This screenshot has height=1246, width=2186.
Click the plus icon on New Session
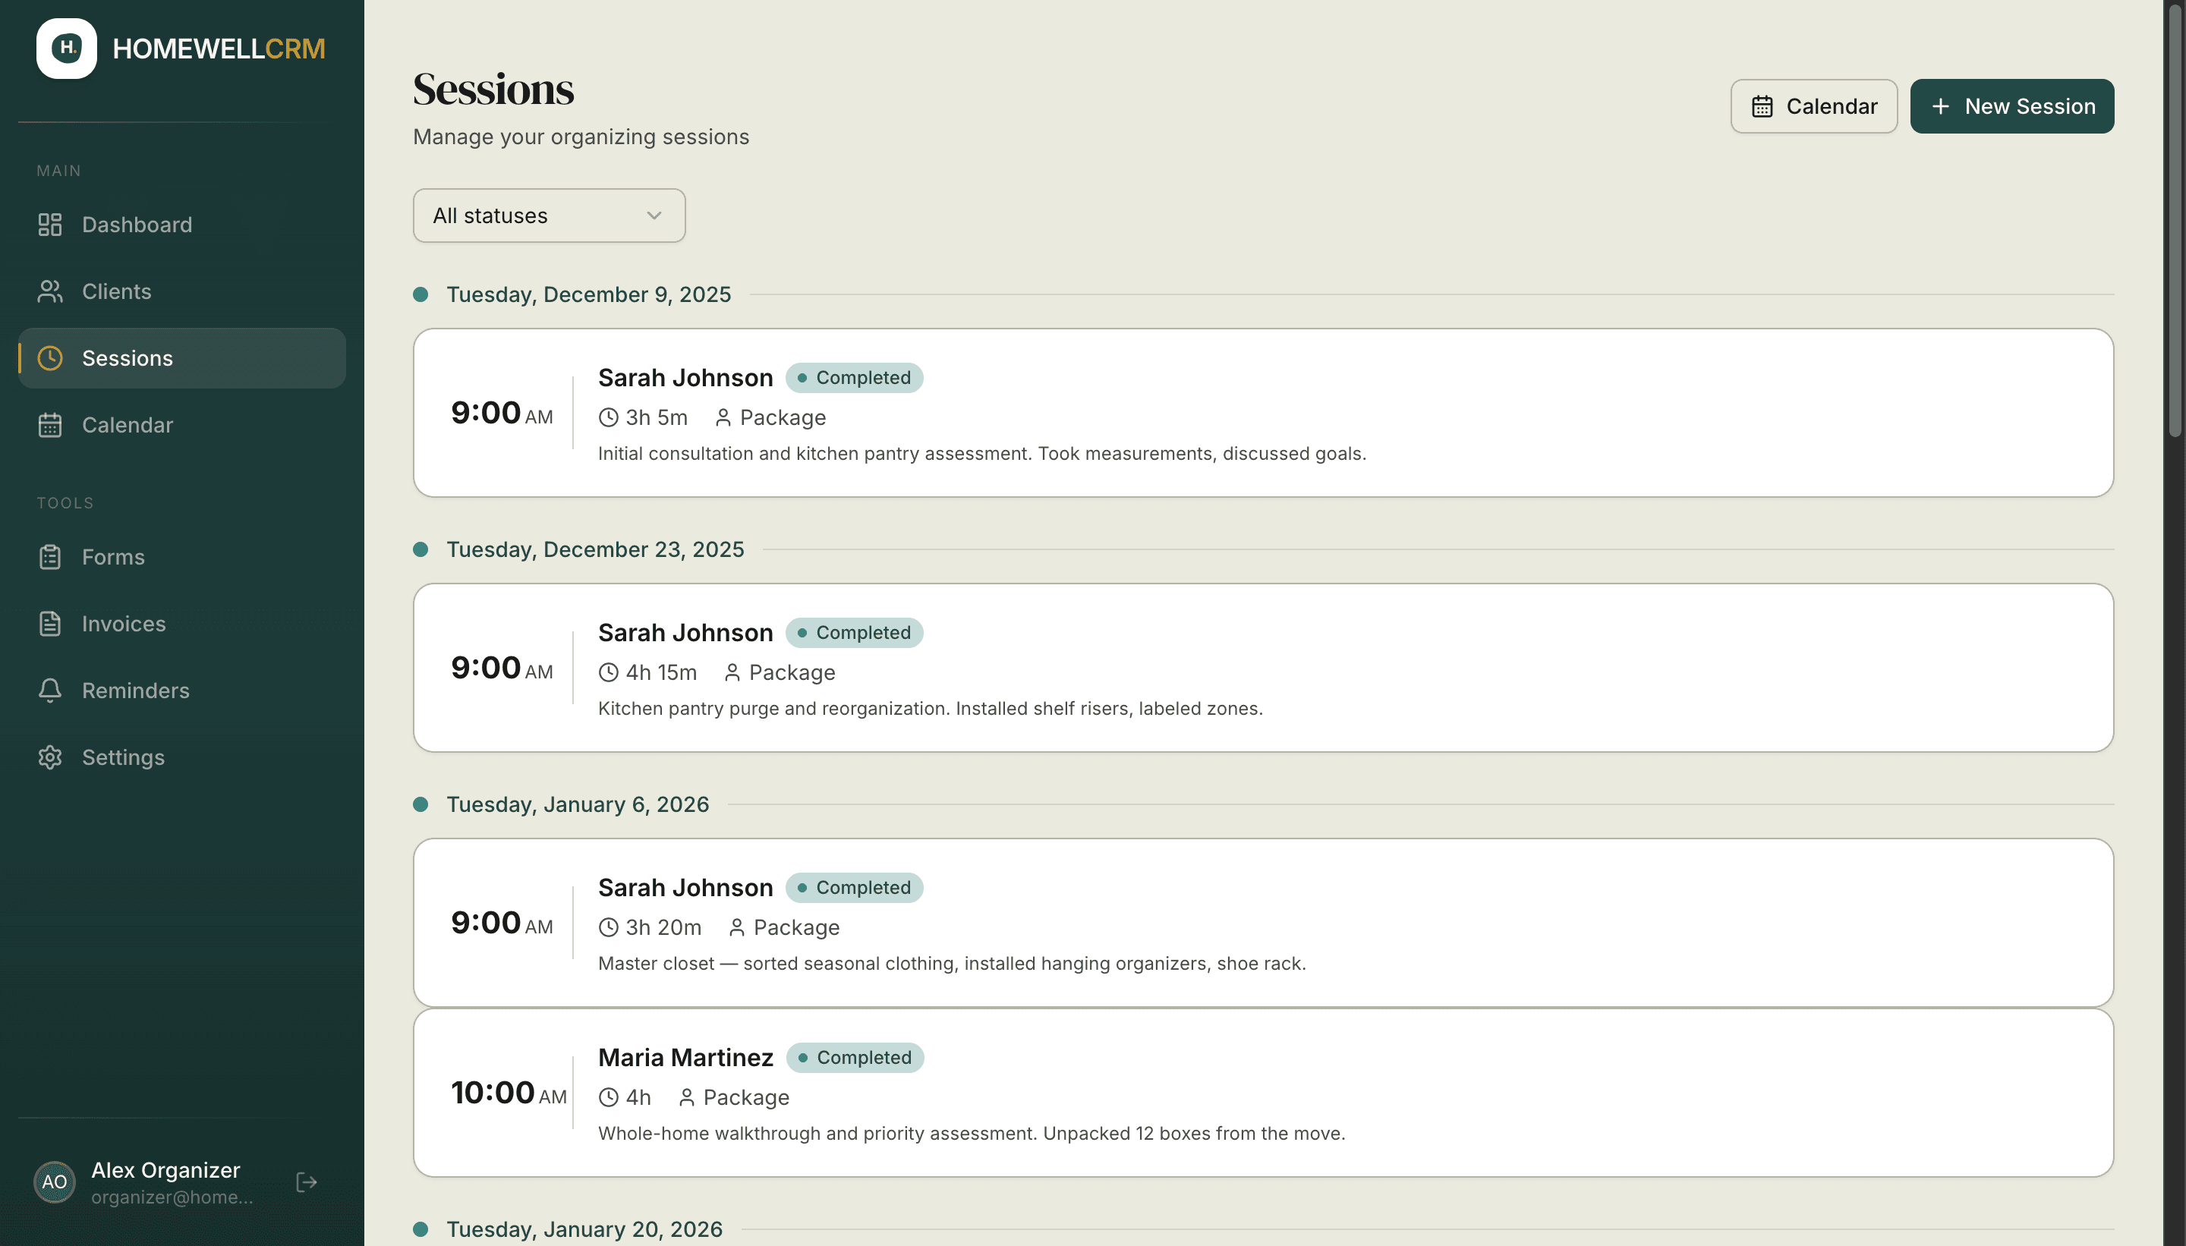click(1939, 105)
